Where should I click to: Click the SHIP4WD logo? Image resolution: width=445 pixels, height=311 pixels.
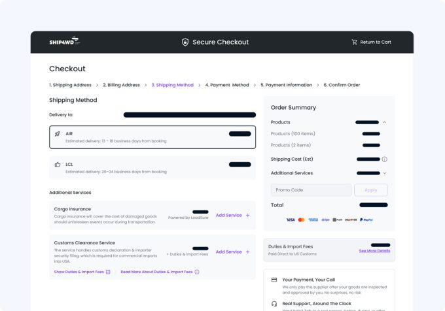pyautogui.click(x=65, y=41)
